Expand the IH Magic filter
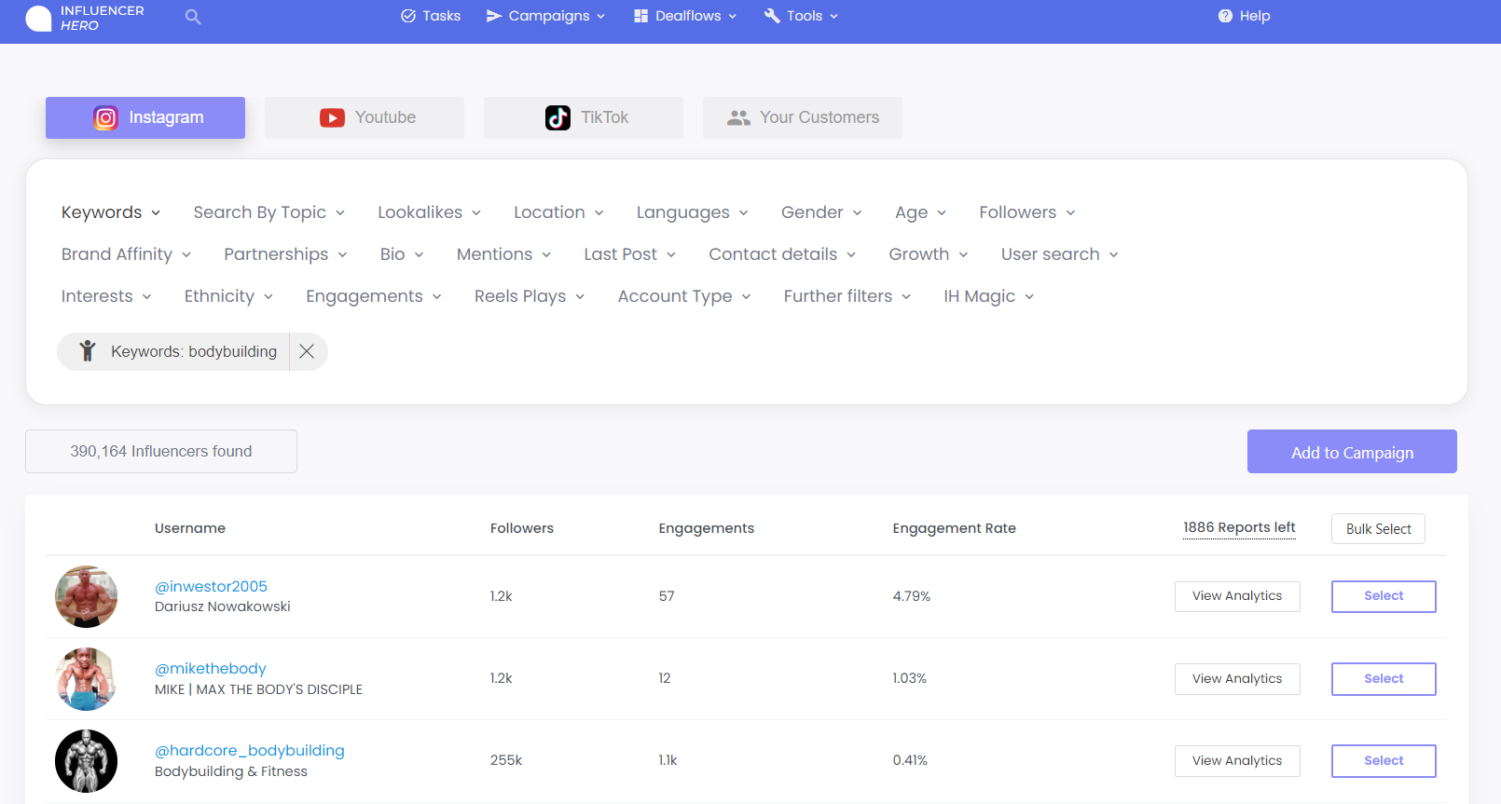 coord(988,296)
